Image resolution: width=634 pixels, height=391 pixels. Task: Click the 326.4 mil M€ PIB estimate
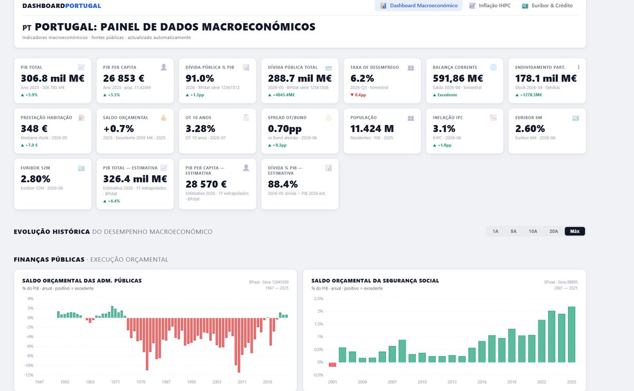(x=135, y=179)
